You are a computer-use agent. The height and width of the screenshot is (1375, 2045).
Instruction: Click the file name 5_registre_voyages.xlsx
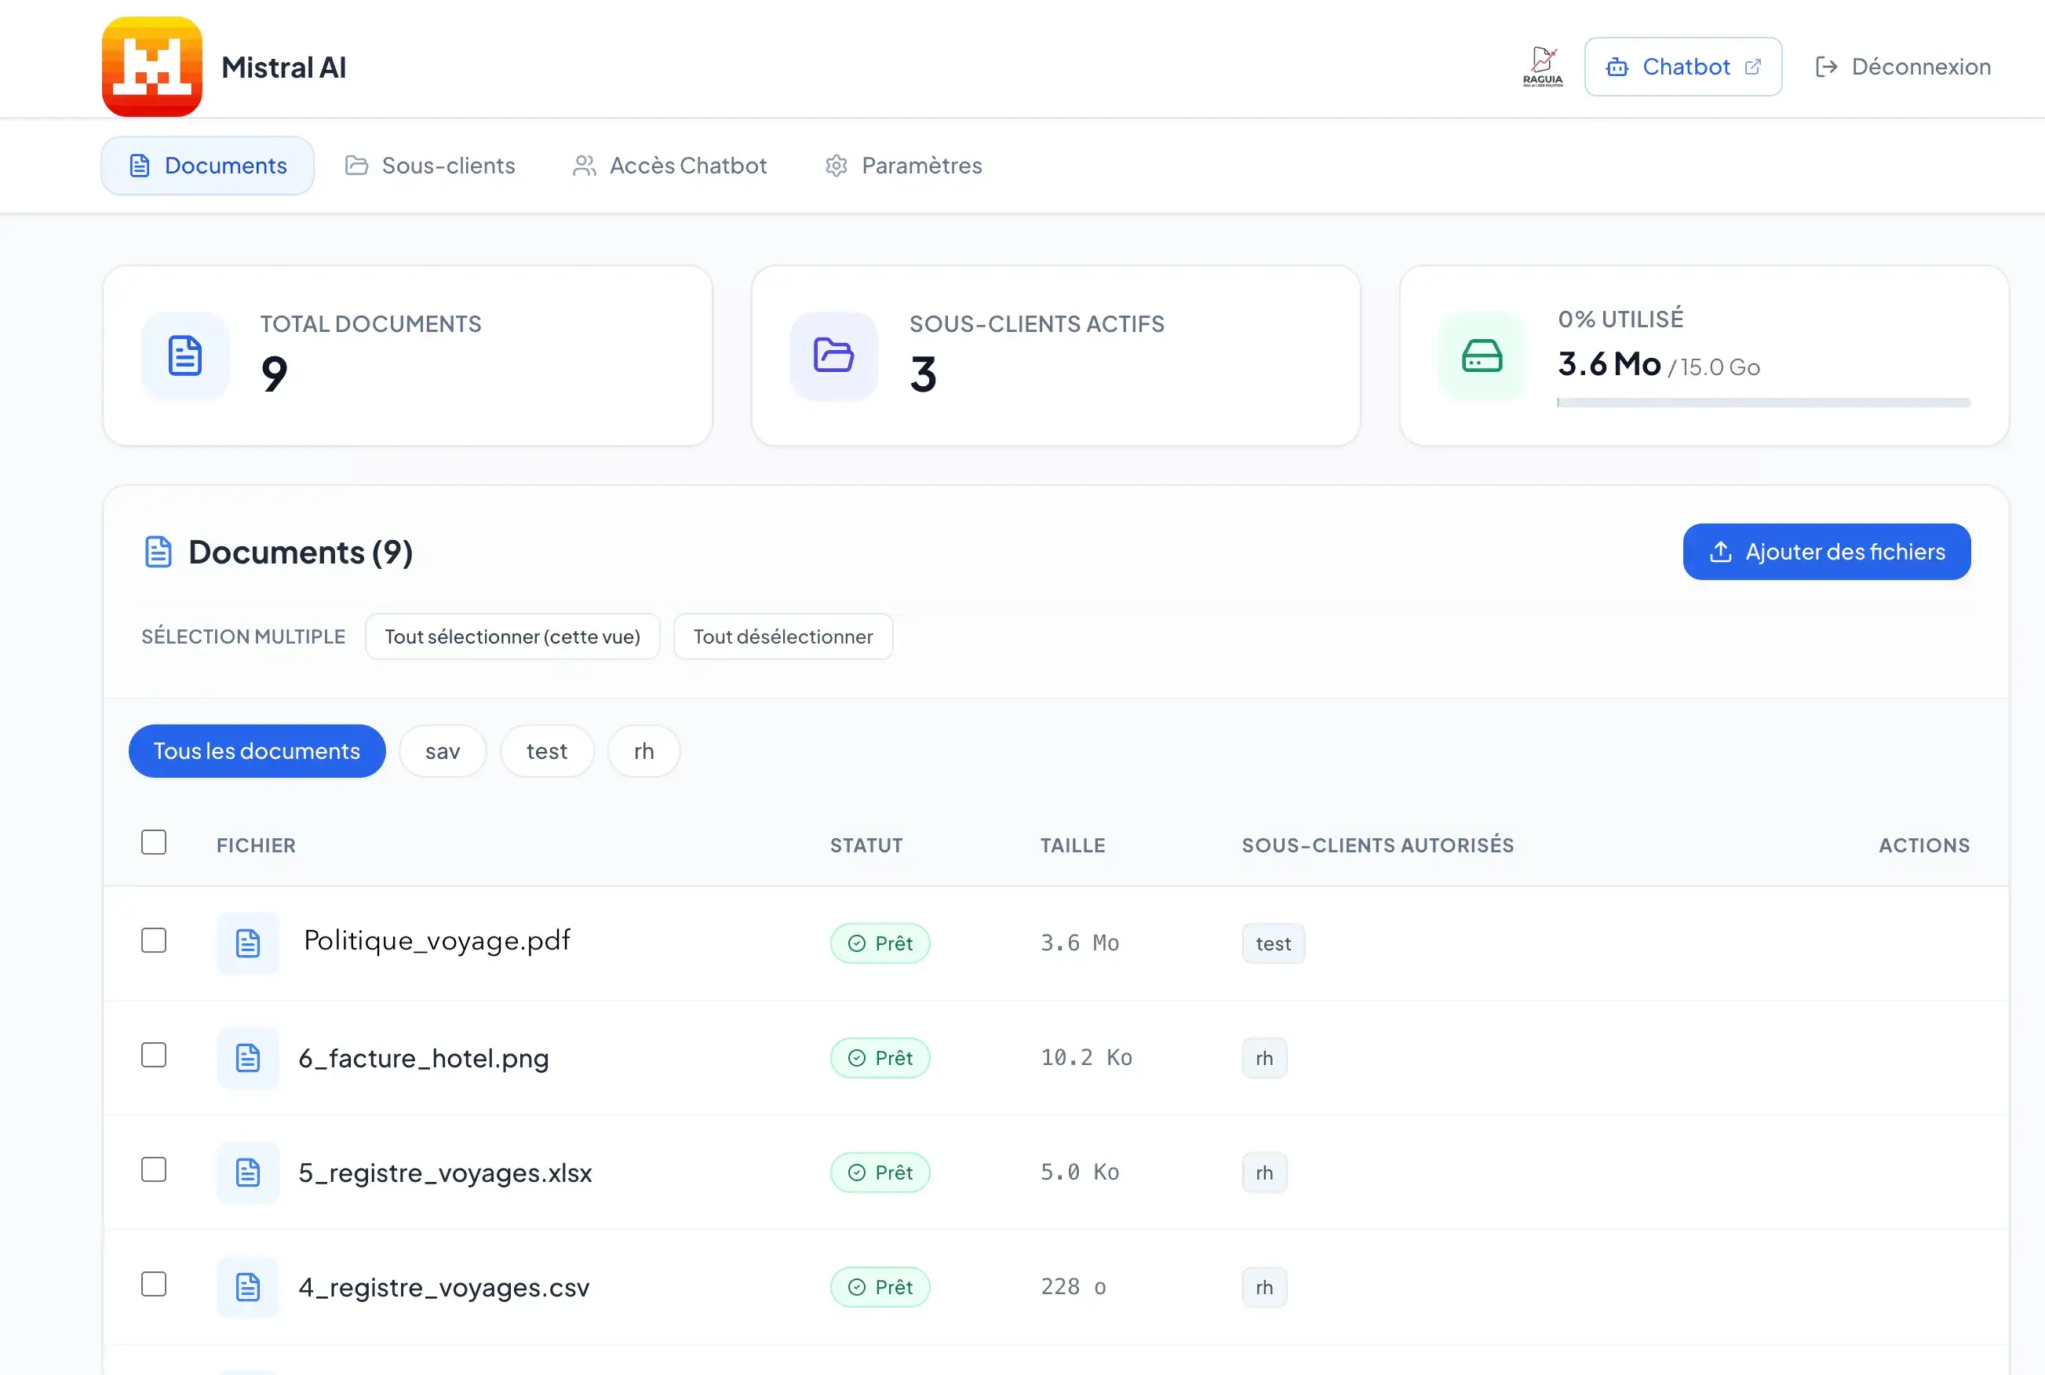445,1173
